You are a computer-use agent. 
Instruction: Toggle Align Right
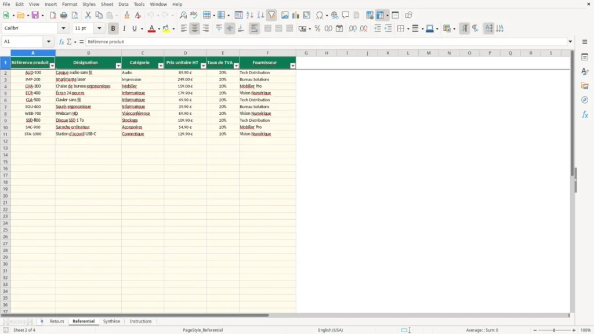point(206,28)
